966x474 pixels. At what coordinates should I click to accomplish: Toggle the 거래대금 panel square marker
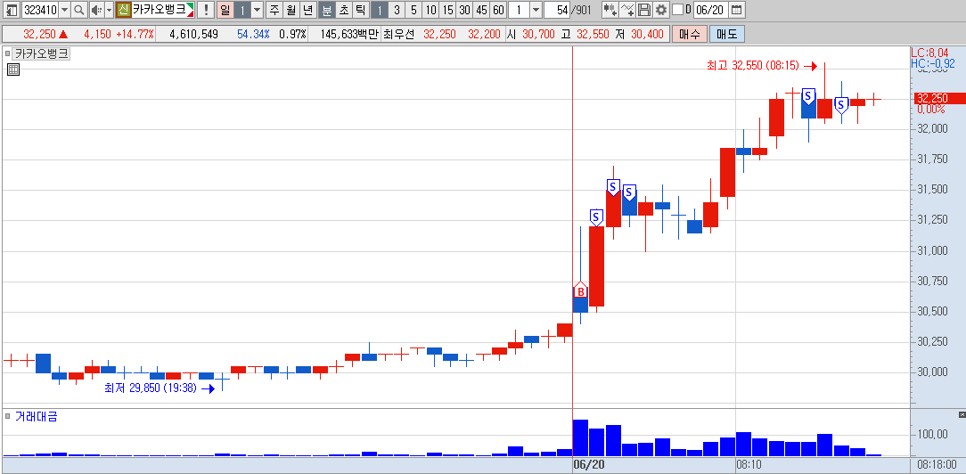pos(7,416)
